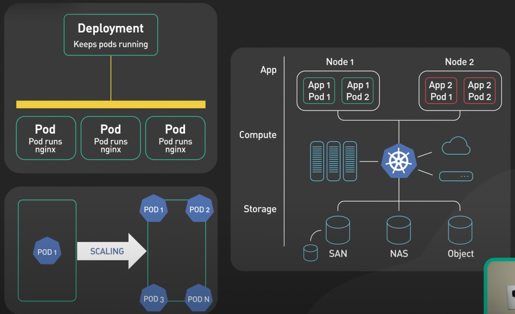Click the Keeps pods running subtitle
The width and height of the screenshot is (515, 314).
[x=111, y=44]
